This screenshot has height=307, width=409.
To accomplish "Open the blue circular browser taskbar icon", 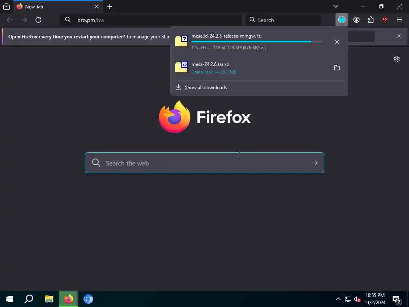I will [x=88, y=299].
